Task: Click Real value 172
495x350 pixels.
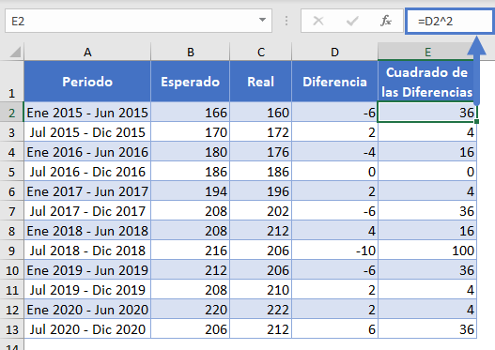Action: tap(261, 131)
